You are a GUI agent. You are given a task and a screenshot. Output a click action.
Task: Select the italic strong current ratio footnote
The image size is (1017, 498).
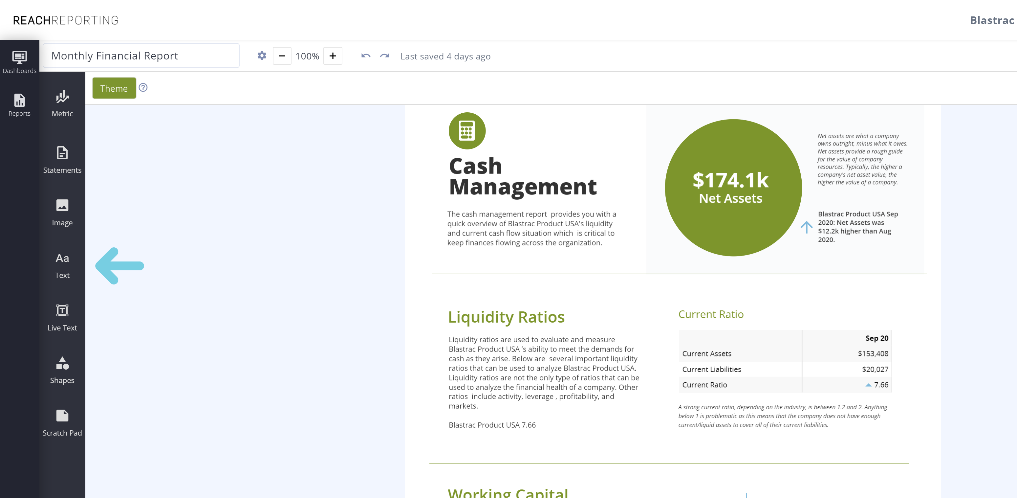tap(783, 416)
